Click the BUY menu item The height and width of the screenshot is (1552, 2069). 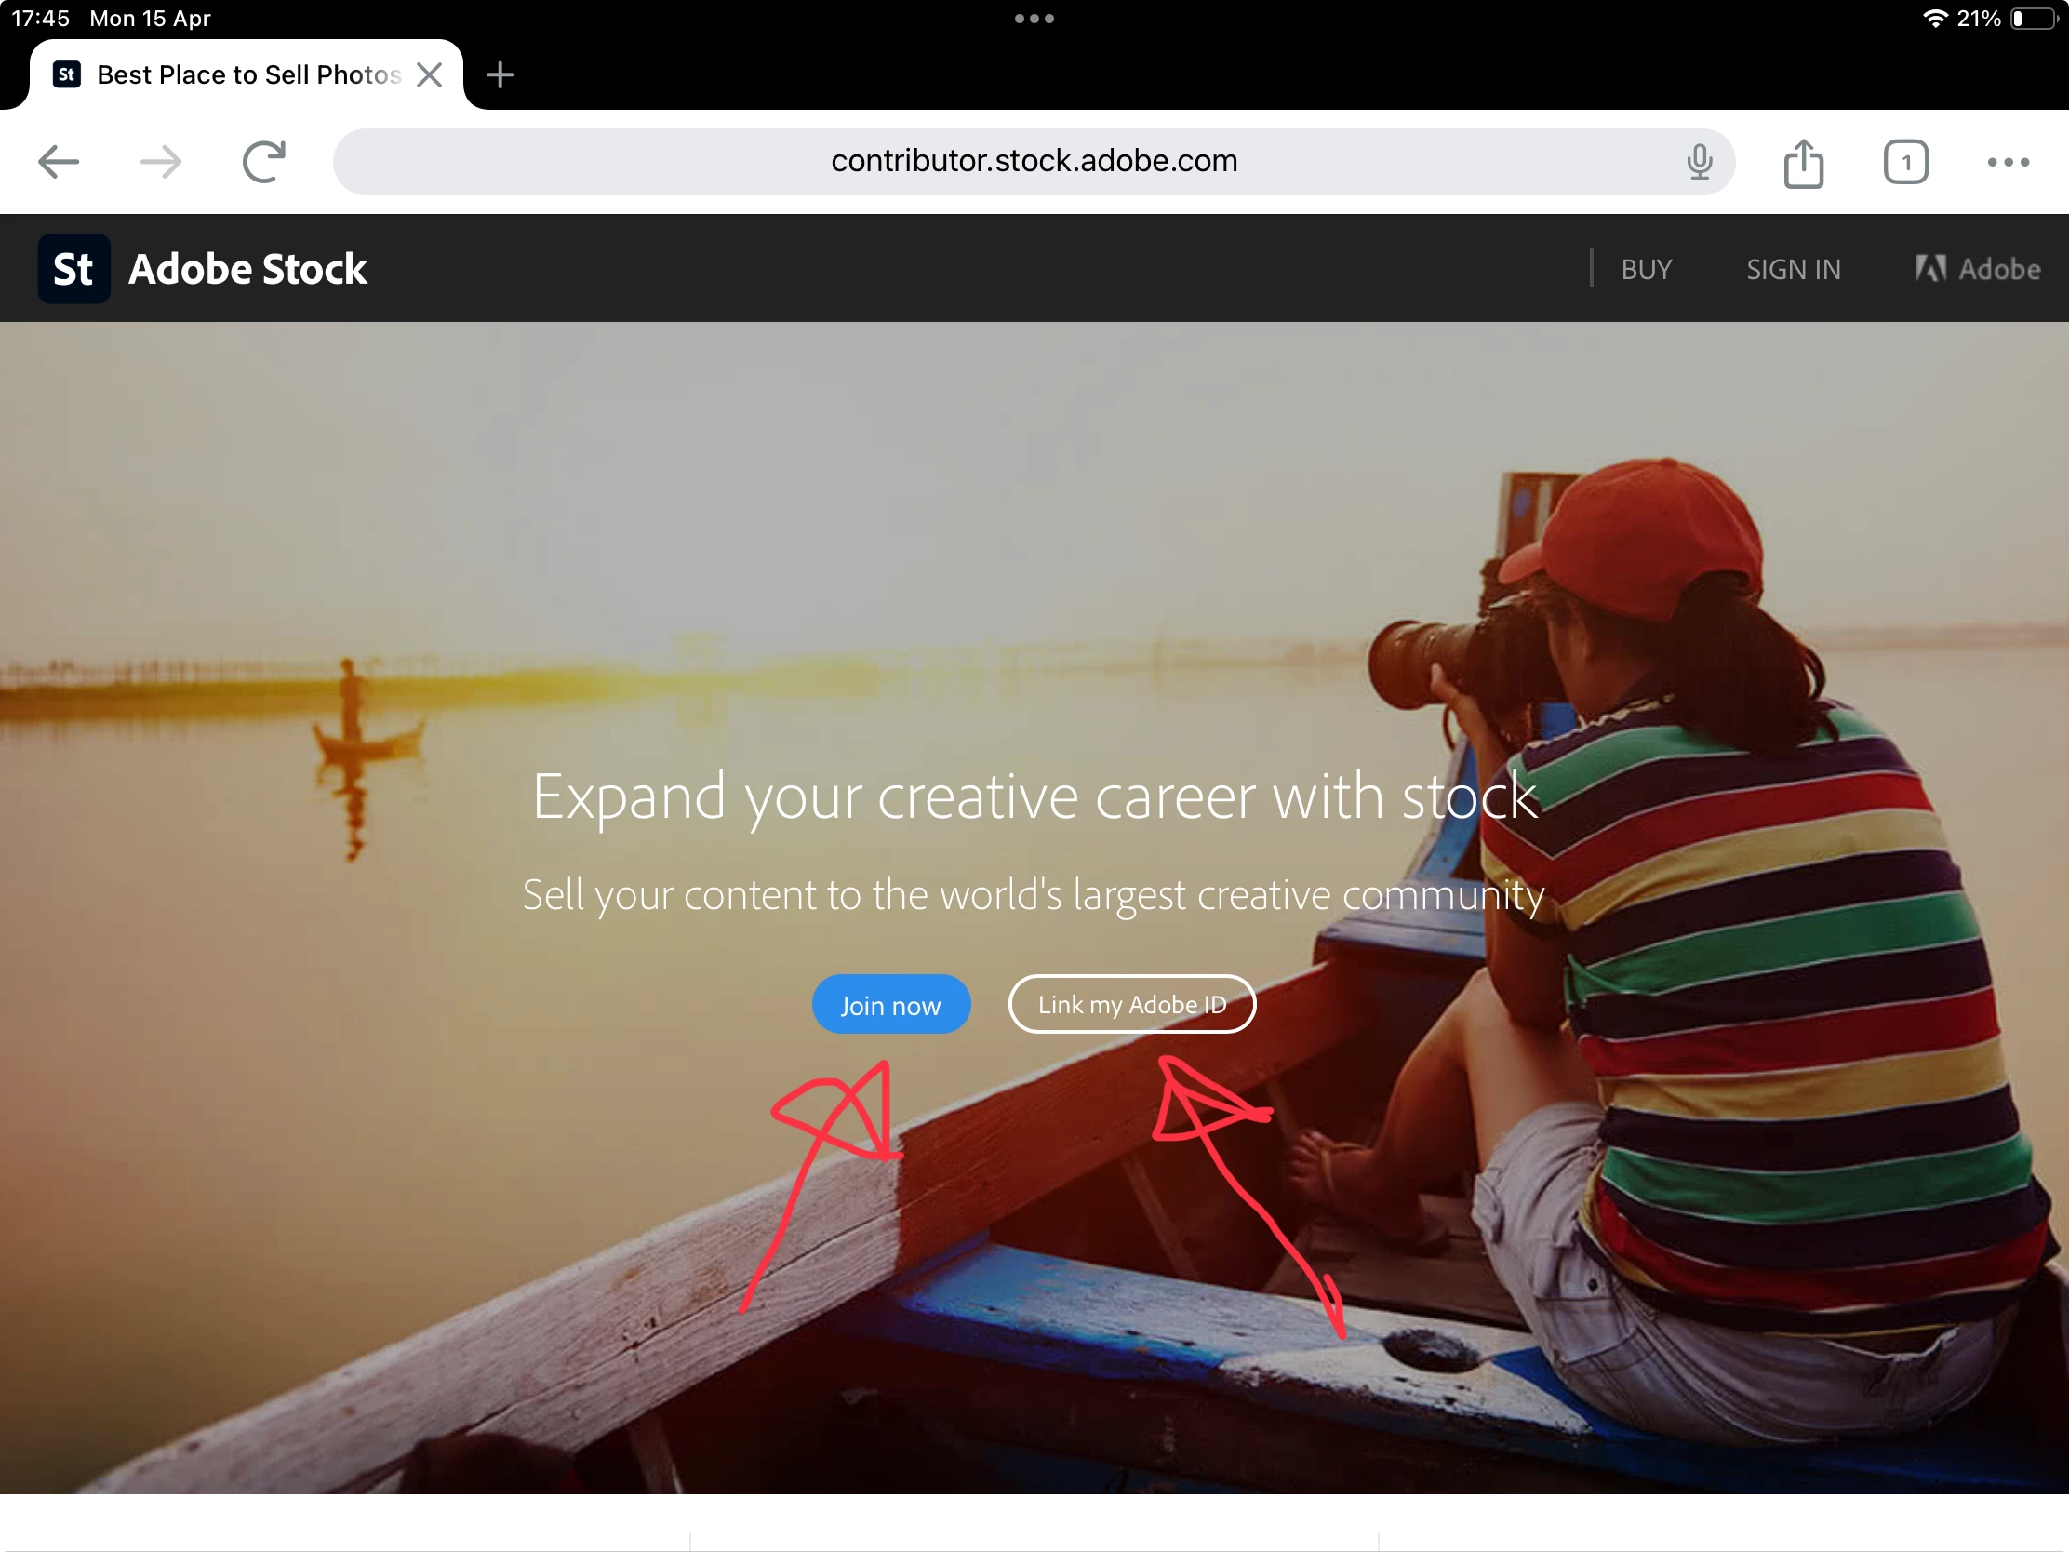[1646, 270]
